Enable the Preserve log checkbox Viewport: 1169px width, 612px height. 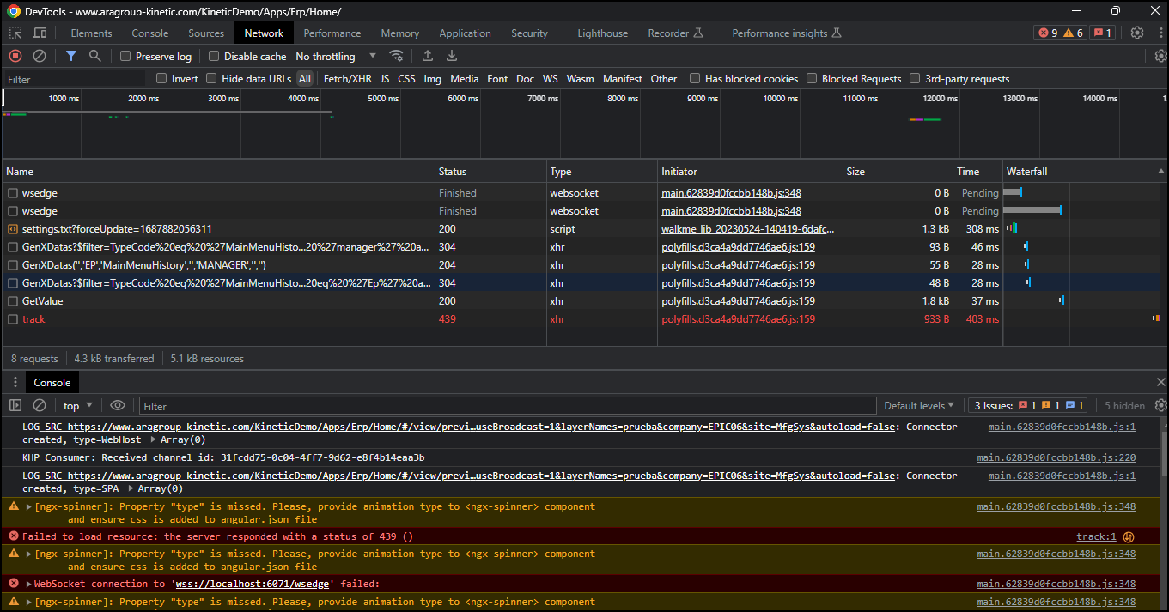(126, 57)
